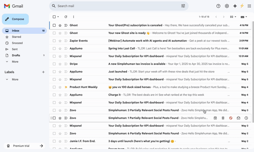254x152 pixels.
Task: Open AppSumo 'Just launched' email
Action: pyautogui.click(x=150, y=72)
